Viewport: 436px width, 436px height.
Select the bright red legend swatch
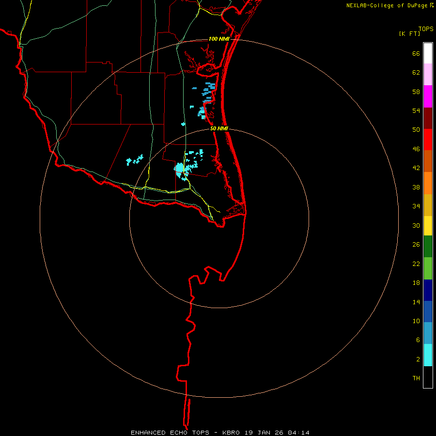click(428, 140)
